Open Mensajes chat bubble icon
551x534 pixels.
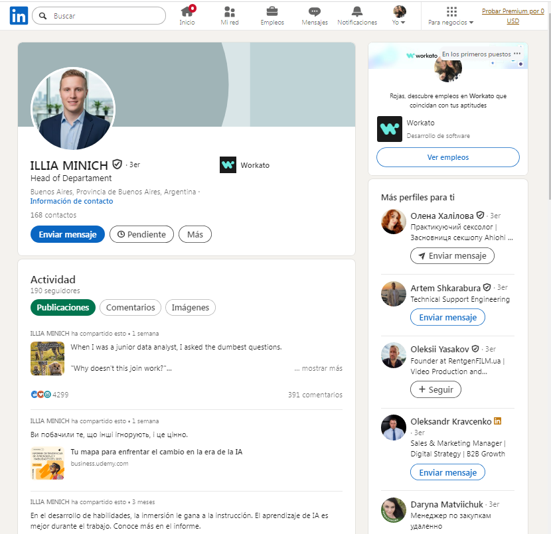pyautogui.click(x=315, y=12)
